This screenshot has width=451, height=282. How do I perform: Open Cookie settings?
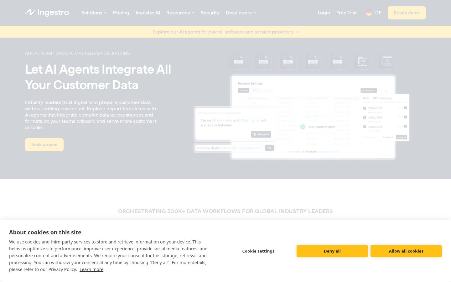point(258,251)
